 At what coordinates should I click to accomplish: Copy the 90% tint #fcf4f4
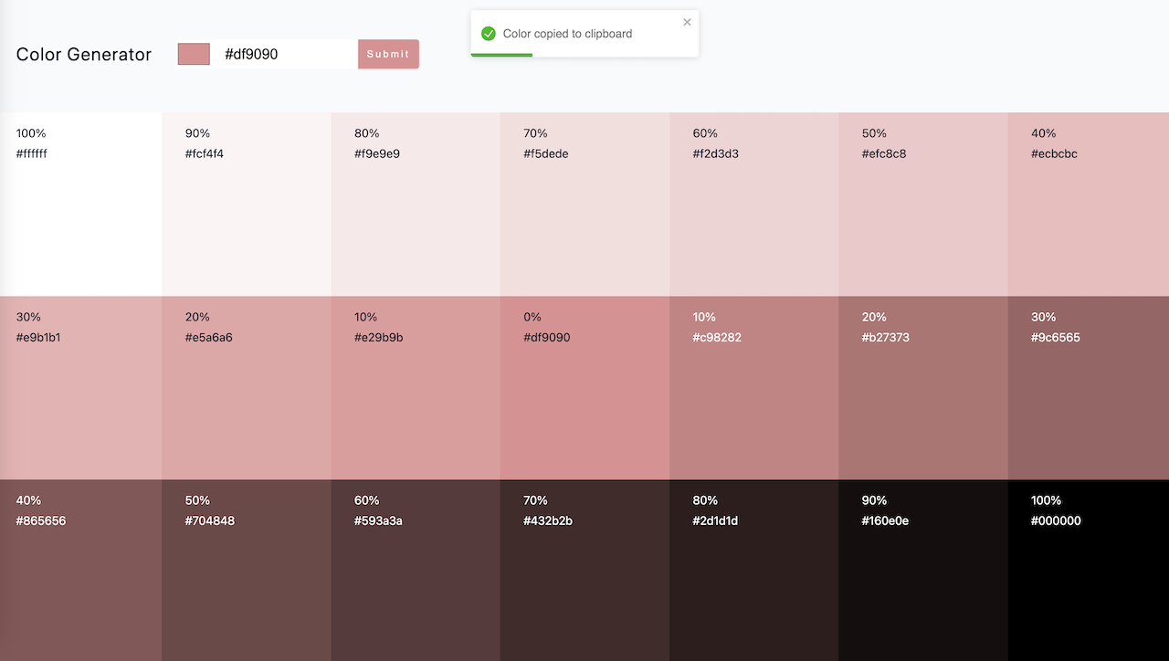247,204
